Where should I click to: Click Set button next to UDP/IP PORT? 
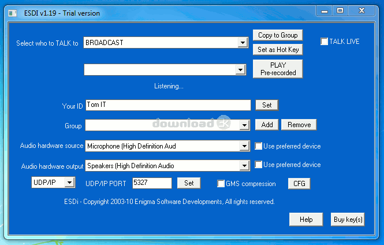pyautogui.click(x=189, y=183)
